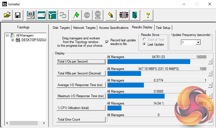Screen dimensions: 216x128
Task: Stop the current test
Action: click(87, 15)
